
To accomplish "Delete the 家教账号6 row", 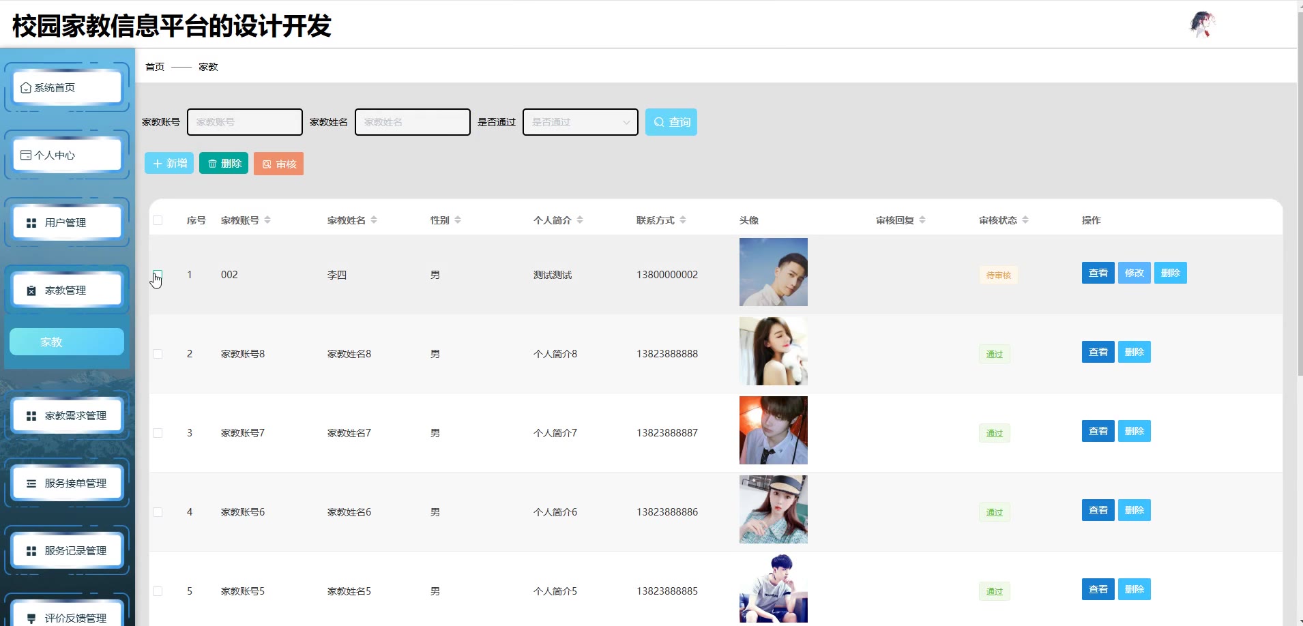I will point(1134,510).
